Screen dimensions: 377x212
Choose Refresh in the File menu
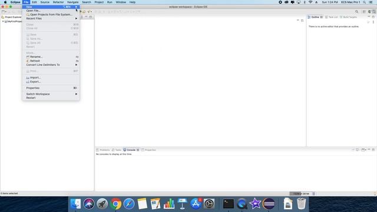tap(51, 61)
